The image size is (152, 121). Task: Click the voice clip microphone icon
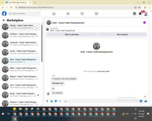point(47,101)
